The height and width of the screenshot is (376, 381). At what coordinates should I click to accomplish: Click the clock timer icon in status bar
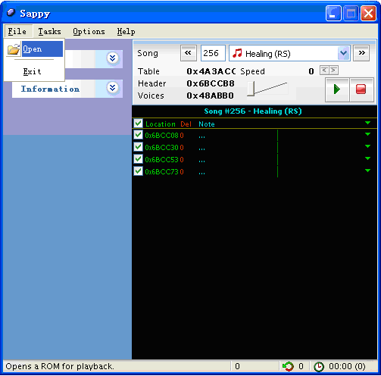319,367
